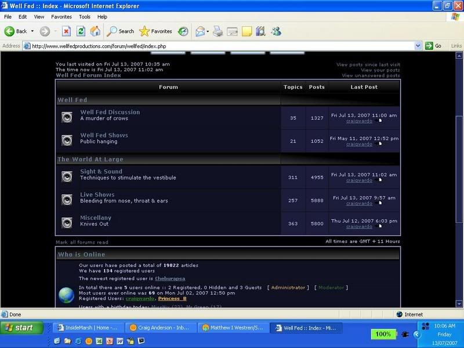This screenshot has width=464, height=348.
Task: Expand the Forward button history dropdown
Action: click(x=55, y=31)
